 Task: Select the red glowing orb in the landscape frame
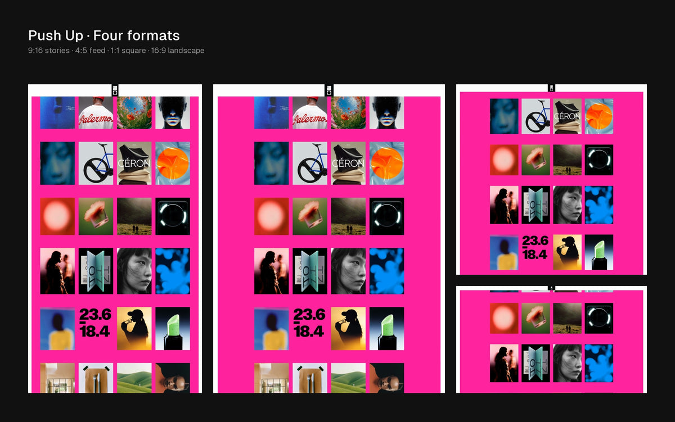tap(504, 319)
